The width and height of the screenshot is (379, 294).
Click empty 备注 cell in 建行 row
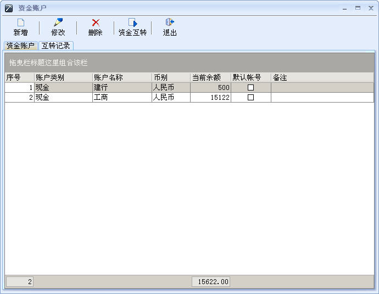(x=322, y=87)
